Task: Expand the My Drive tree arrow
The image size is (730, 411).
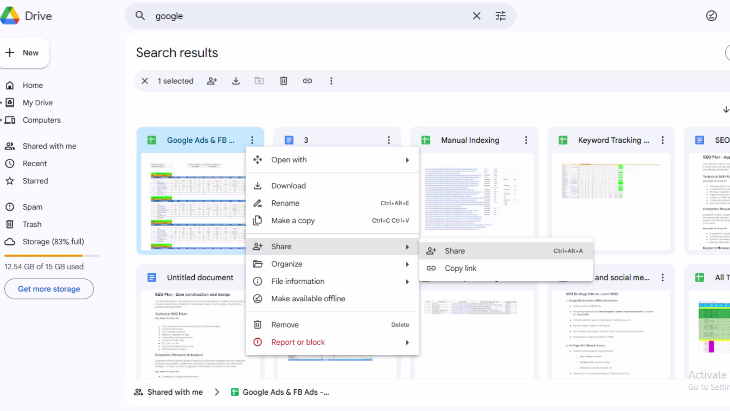Action: (2, 103)
